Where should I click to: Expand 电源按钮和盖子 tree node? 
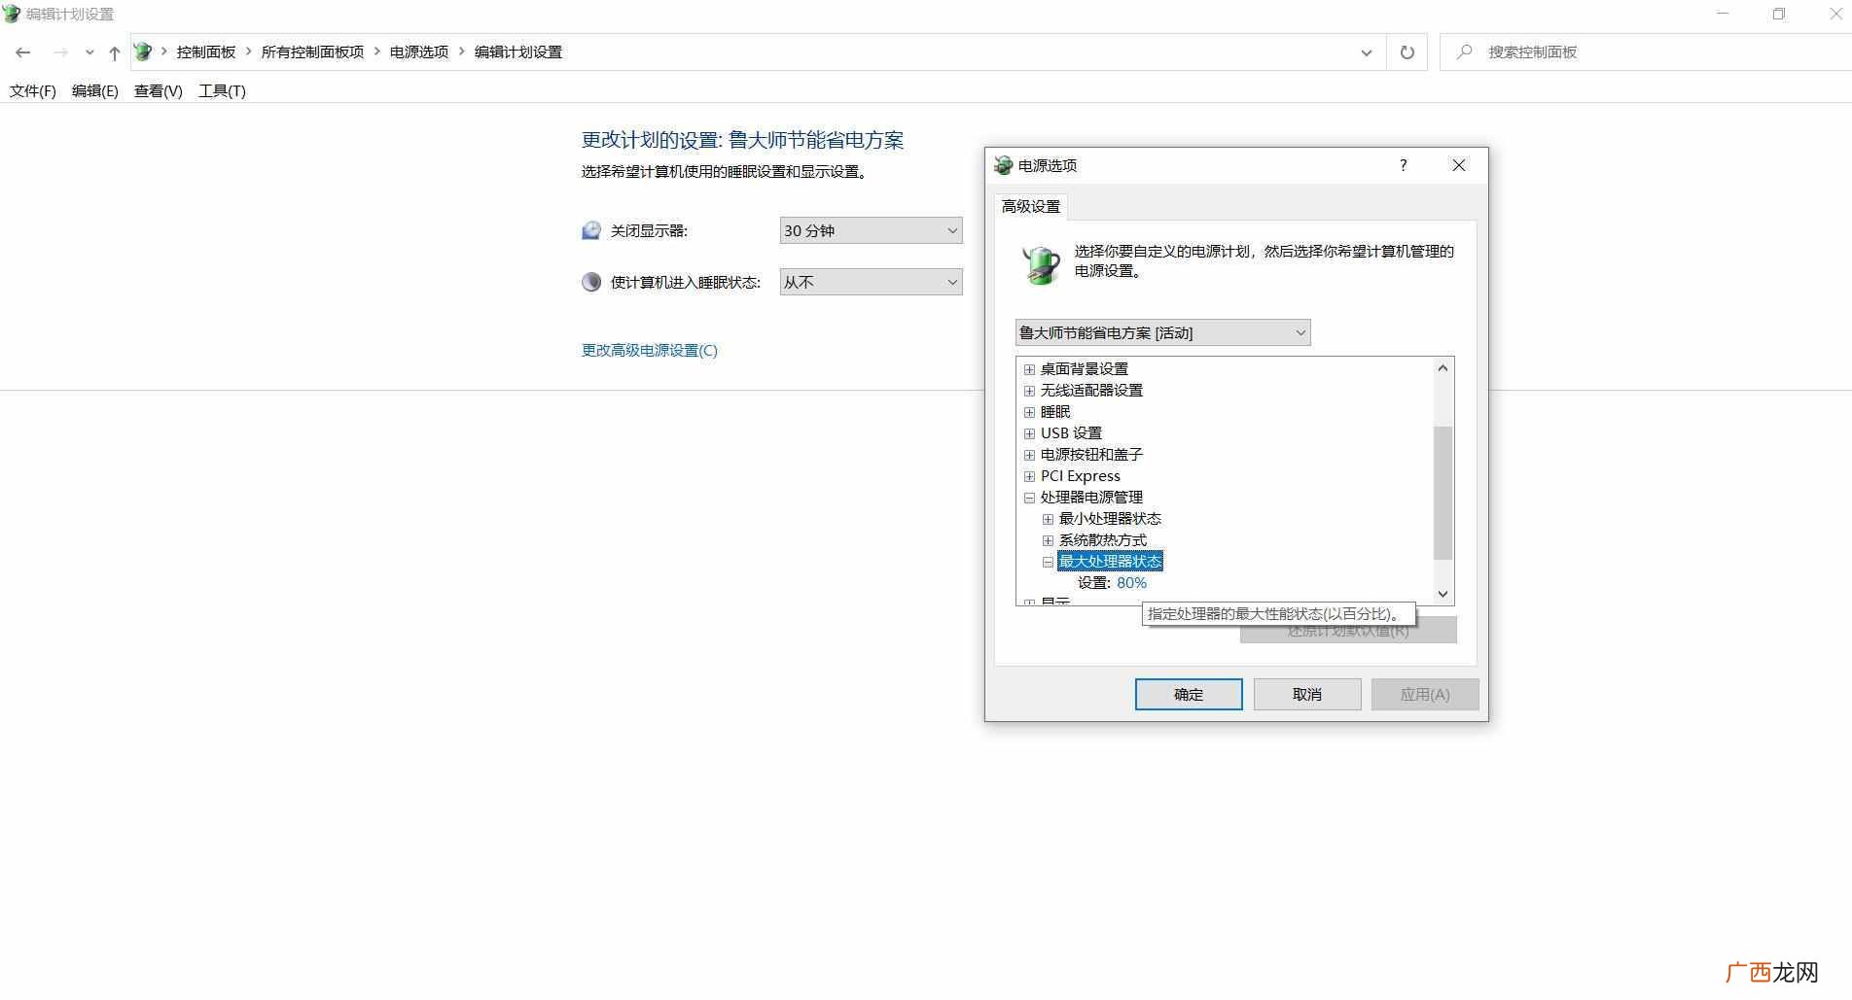click(1029, 455)
